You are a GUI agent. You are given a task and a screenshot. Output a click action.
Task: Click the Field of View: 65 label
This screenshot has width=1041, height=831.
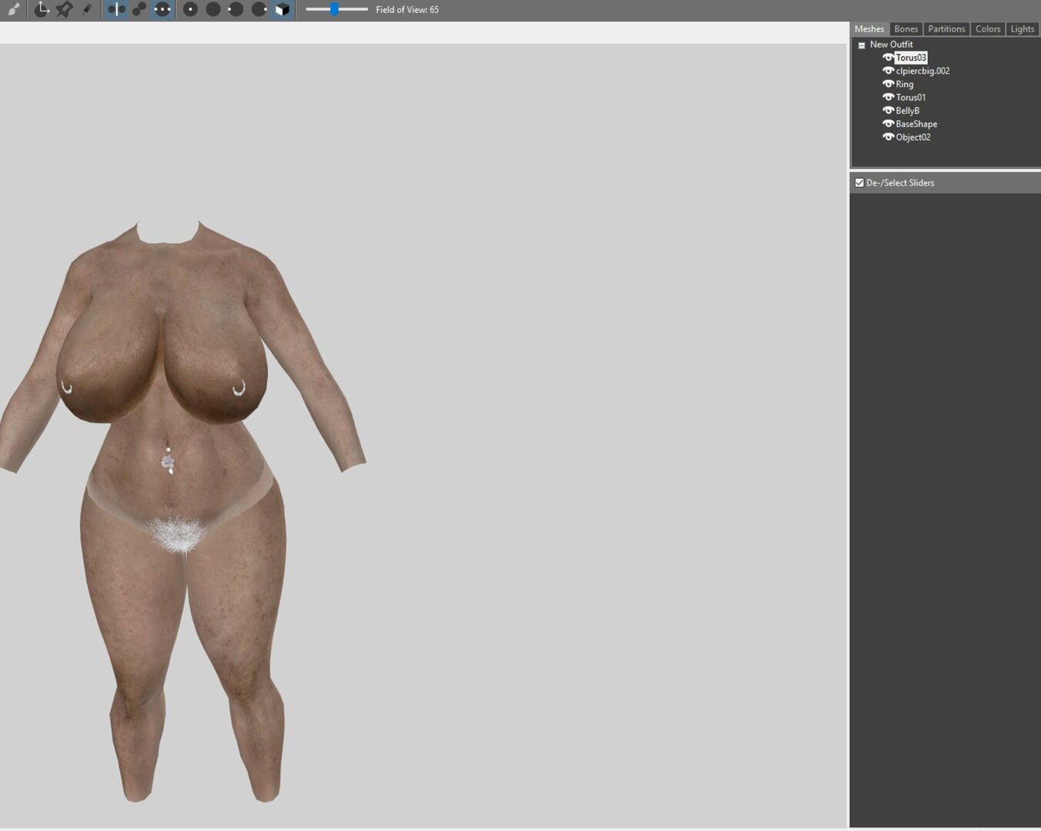[x=407, y=10]
